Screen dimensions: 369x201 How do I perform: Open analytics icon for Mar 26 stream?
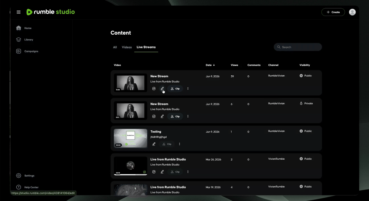[154, 172]
